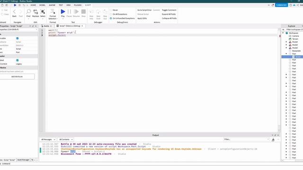Viewport: 303px width, 170px height.
Task: Click the share icon in top right
Action: pos(298,5)
